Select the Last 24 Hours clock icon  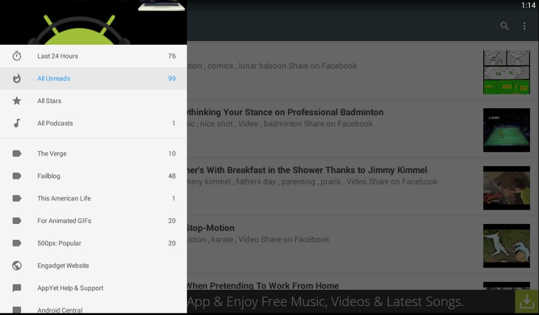[17, 56]
